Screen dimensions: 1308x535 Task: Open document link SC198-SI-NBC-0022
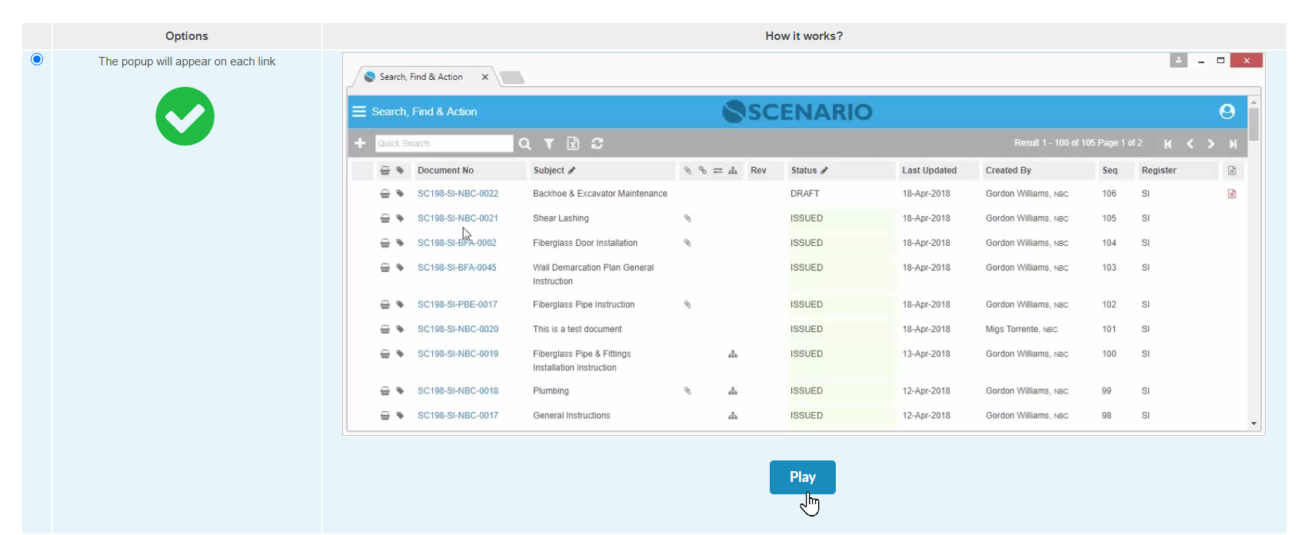[458, 194]
